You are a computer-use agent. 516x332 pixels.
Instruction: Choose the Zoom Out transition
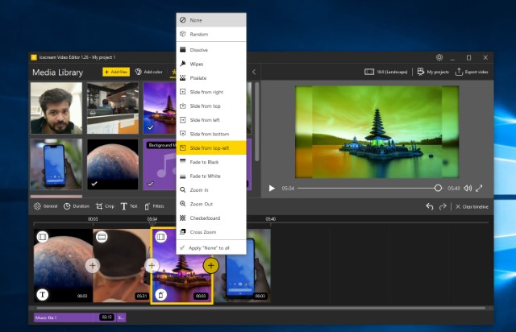211,204
